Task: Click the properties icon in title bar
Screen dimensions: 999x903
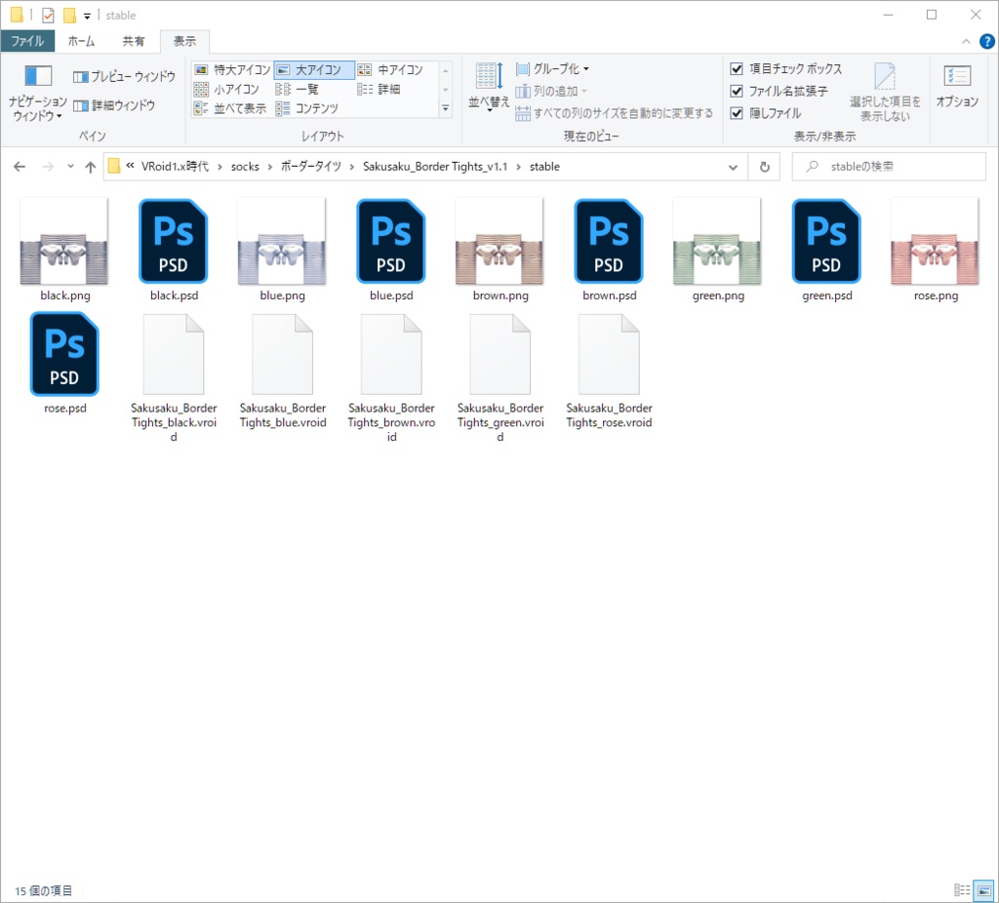Action: (x=48, y=15)
